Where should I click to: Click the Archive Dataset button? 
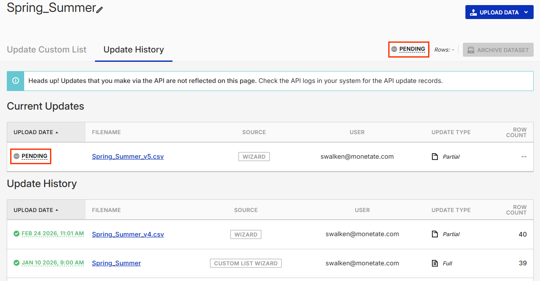coord(498,50)
